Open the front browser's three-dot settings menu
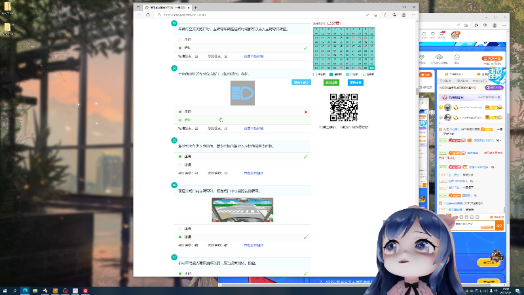Screen dimensions: 524x295 [x=413, y=15]
